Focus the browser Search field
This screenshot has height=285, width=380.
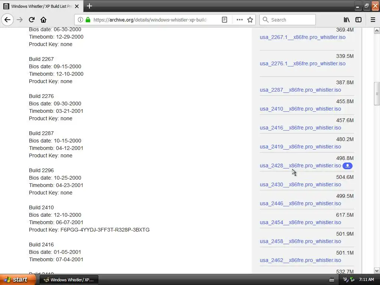click(288, 20)
